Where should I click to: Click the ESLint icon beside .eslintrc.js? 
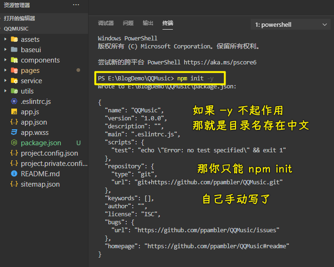pos(14,102)
